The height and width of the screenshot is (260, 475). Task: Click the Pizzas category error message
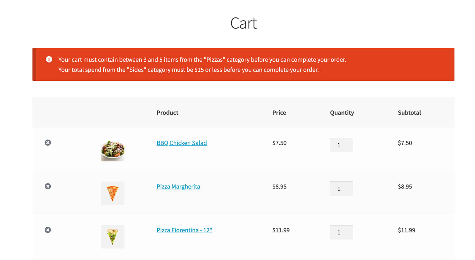coord(202,60)
